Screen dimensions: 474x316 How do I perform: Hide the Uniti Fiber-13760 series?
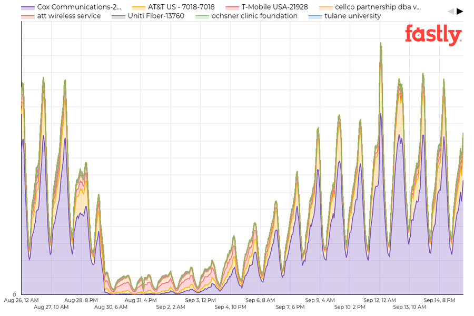tap(148, 16)
